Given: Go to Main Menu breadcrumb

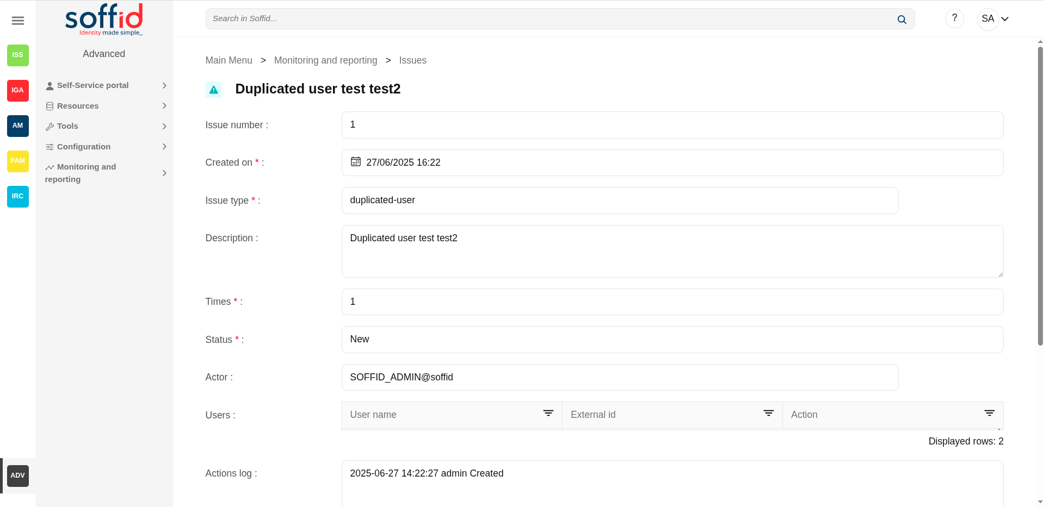Looking at the screenshot, I should pyautogui.click(x=228, y=60).
